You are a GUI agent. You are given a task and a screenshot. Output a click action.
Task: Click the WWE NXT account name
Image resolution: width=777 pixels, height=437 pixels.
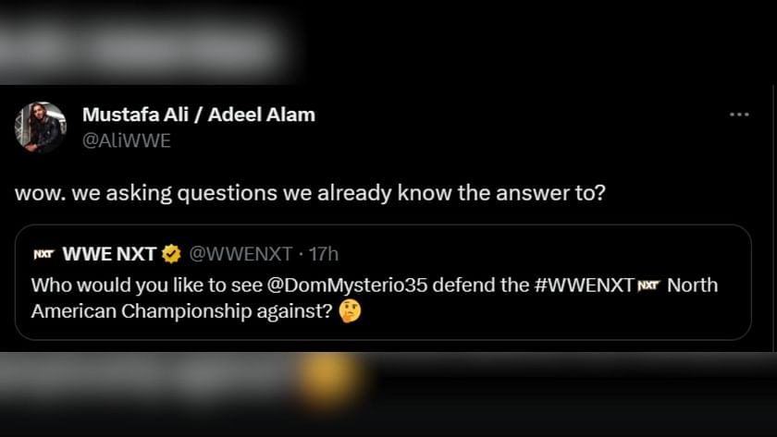point(109,254)
